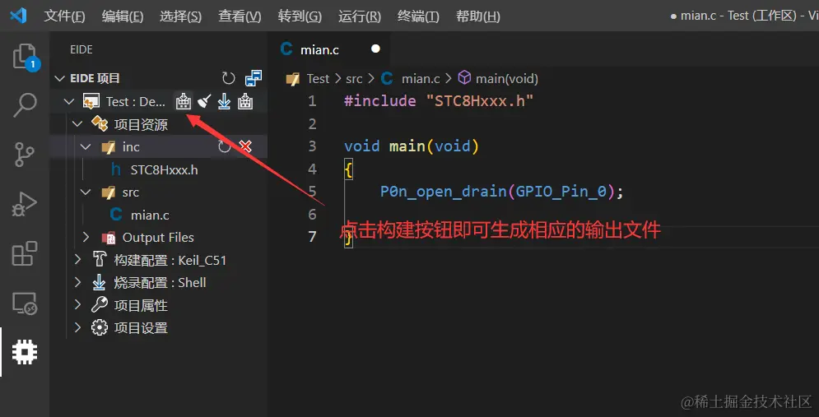Open the Search view in activity bar
Image resolution: width=819 pixels, height=417 pixels.
25,105
